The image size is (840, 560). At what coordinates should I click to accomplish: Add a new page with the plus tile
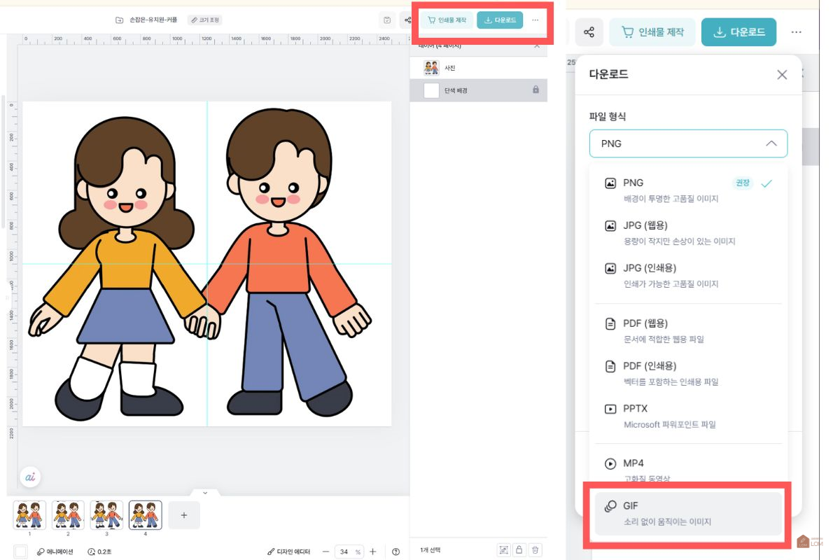(184, 514)
